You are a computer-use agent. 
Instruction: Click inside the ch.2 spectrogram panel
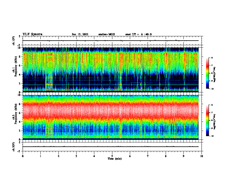pyautogui.click(x=111, y=117)
